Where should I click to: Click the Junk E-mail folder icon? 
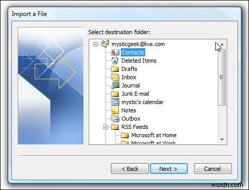point(115,94)
